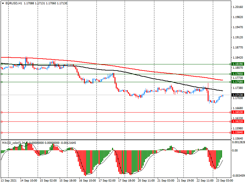Select the OHLC values 1.17088 1.17131 1.17060 1.17130
This screenshot has height=184, width=245.
(45, 3)
